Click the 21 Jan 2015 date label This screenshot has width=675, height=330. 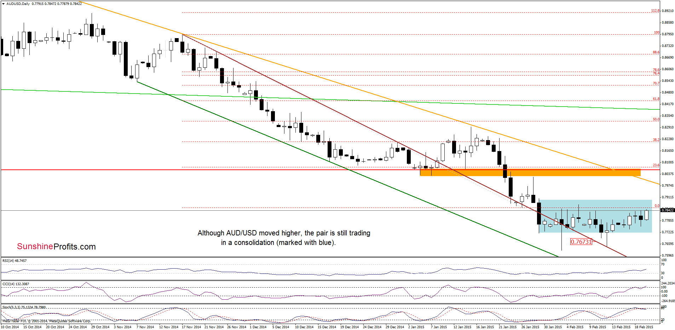click(x=508, y=327)
